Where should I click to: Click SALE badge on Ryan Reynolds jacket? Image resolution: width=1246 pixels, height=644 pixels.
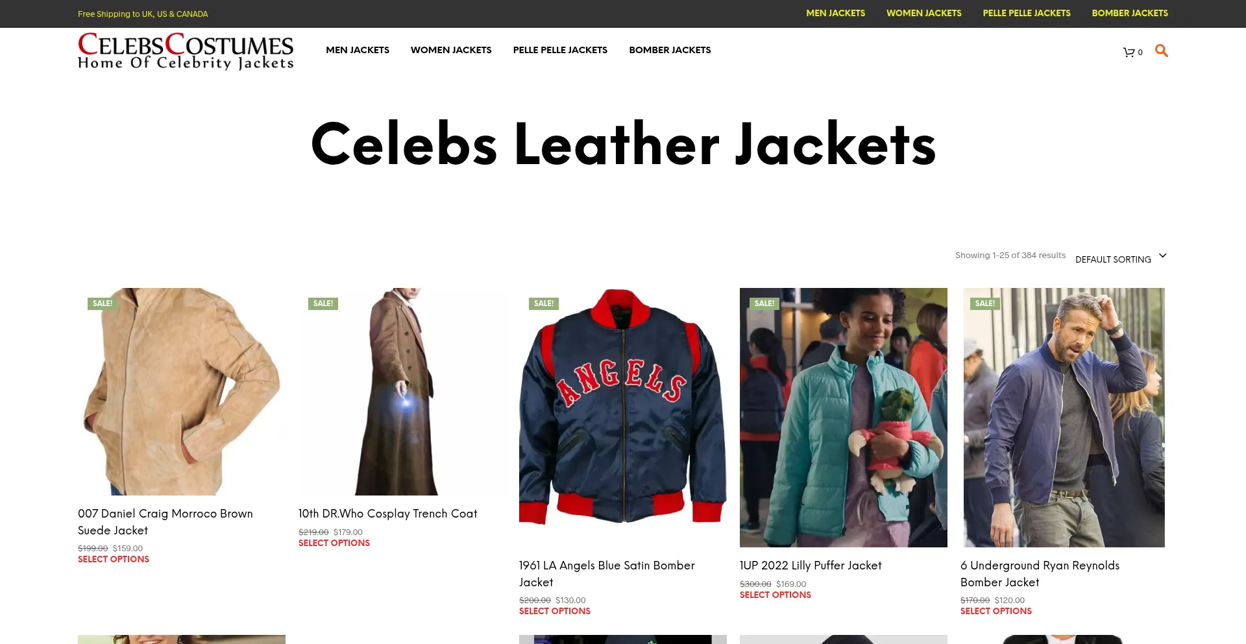point(985,304)
